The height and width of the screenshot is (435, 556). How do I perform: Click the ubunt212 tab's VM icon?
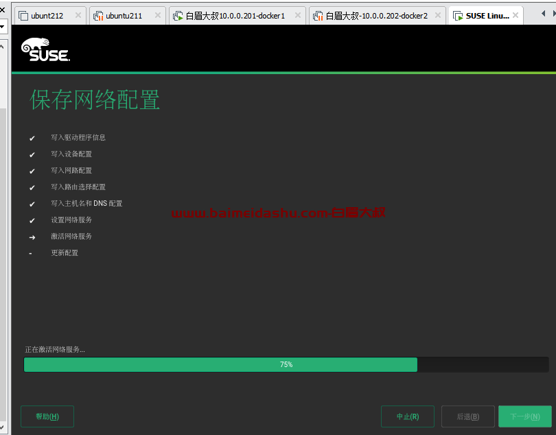tap(23, 16)
